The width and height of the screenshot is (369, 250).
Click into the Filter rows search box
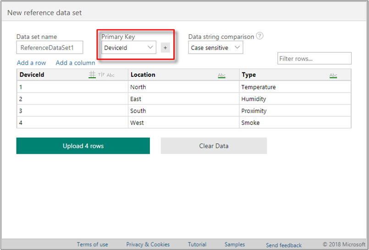click(x=314, y=59)
